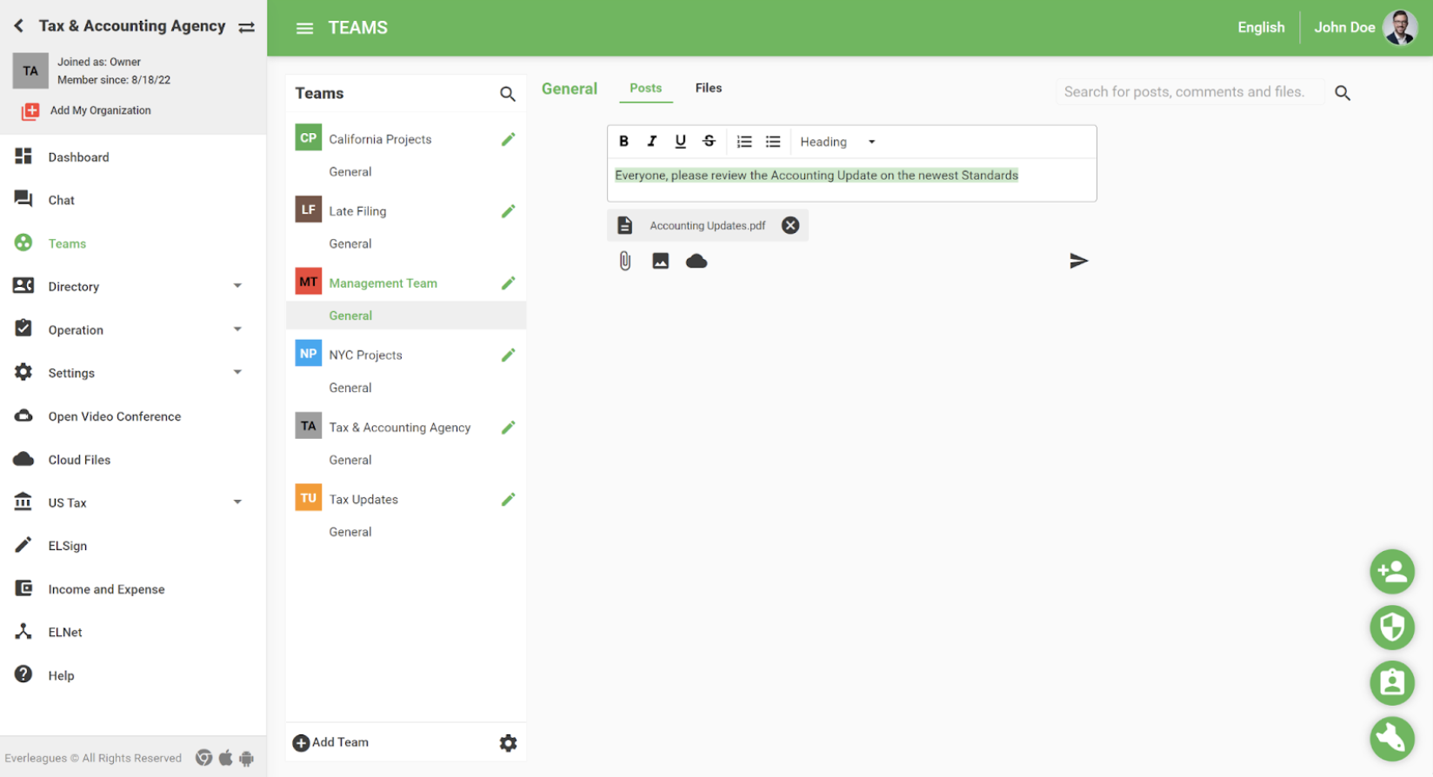Viewport: 1433px width, 777px height.
Task: Click the switch organization arrows icon
Action: point(247,28)
